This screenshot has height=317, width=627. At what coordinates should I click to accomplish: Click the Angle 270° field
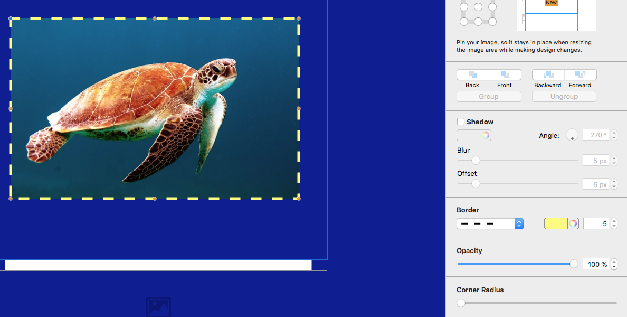596,135
